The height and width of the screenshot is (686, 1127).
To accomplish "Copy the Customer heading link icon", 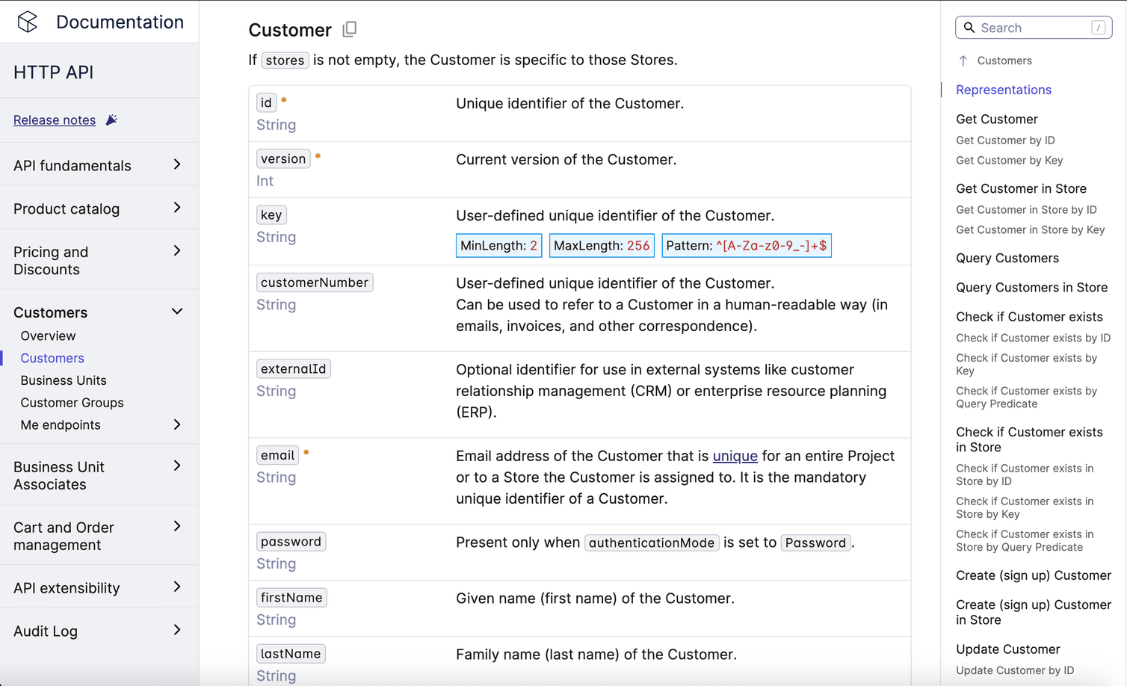I will pos(349,29).
